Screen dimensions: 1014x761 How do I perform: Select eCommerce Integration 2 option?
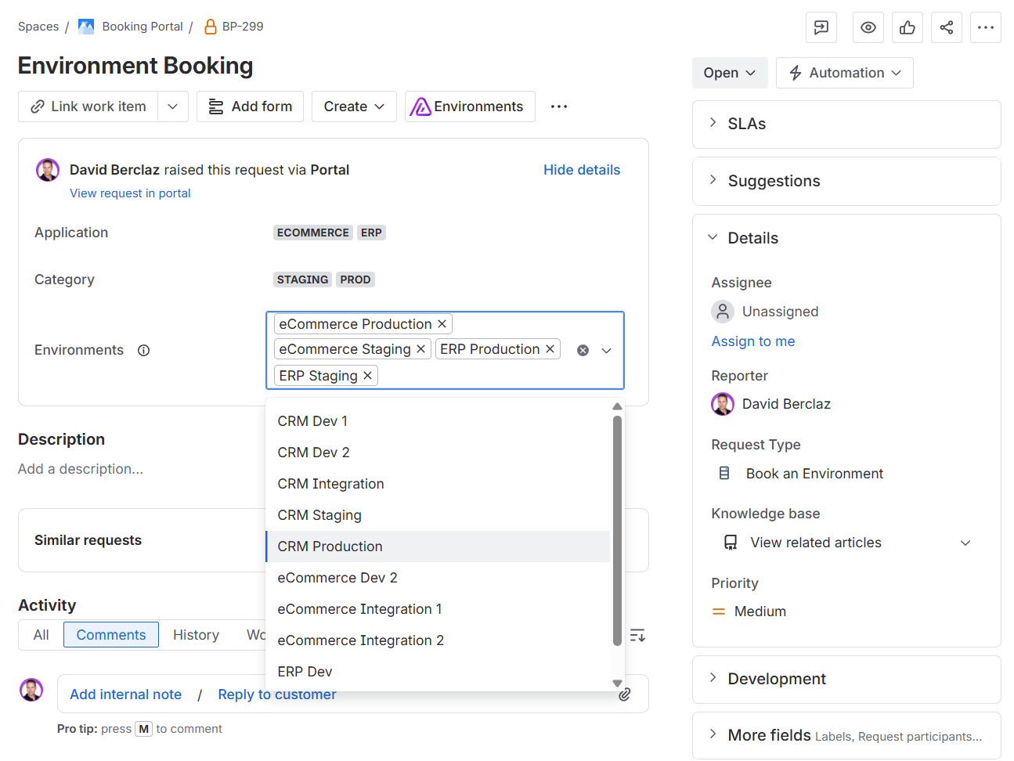click(x=438, y=640)
